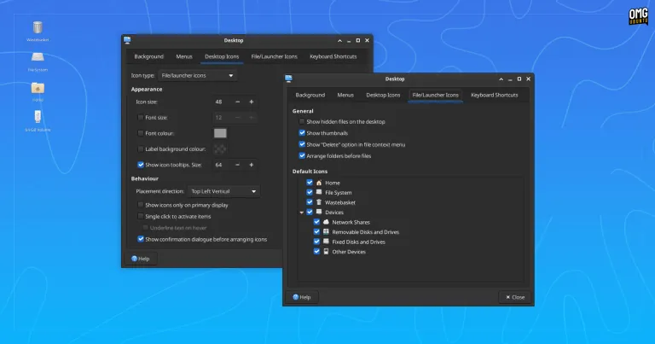
Task: Enable Show hidden files on the desktop
Action: pos(302,121)
